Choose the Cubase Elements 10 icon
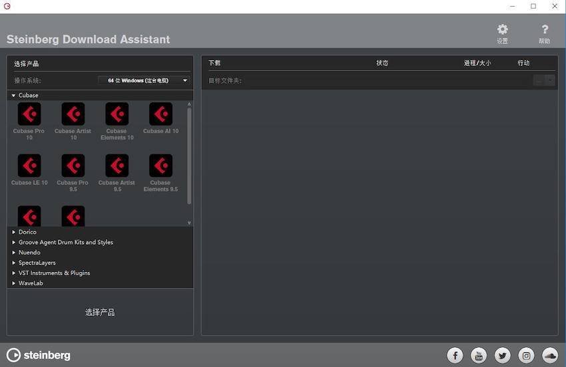This screenshot has height=367, width=566. 117,114
